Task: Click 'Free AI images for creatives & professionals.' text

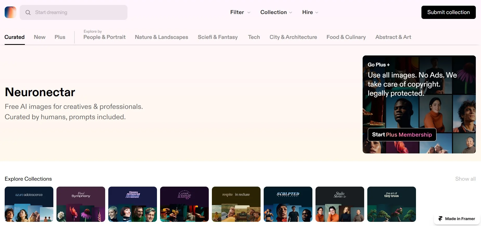Action: 74,107
